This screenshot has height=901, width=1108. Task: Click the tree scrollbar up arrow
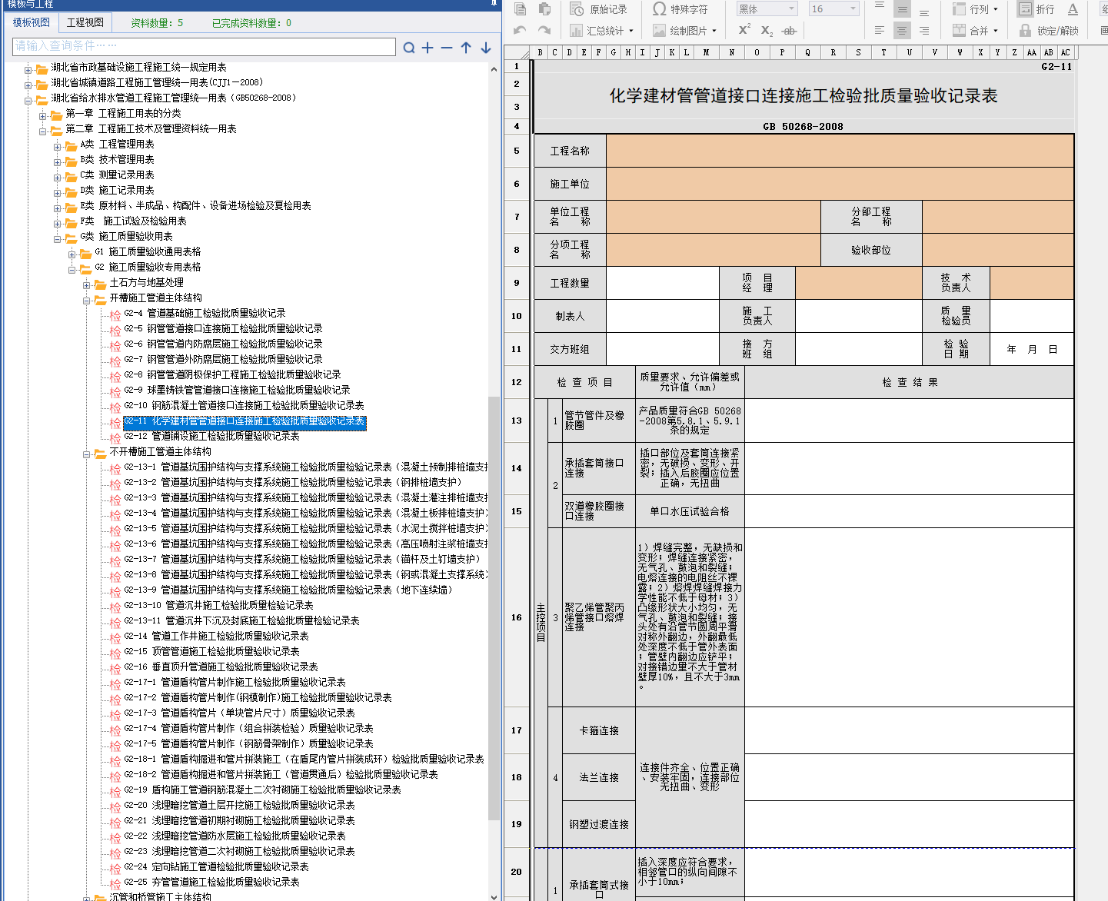[x=494, y=69]
